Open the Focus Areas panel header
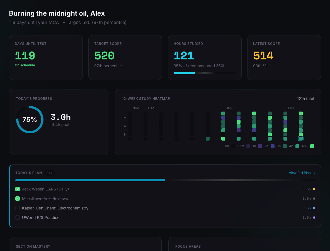The image size is (330, 251). [188, 247]
